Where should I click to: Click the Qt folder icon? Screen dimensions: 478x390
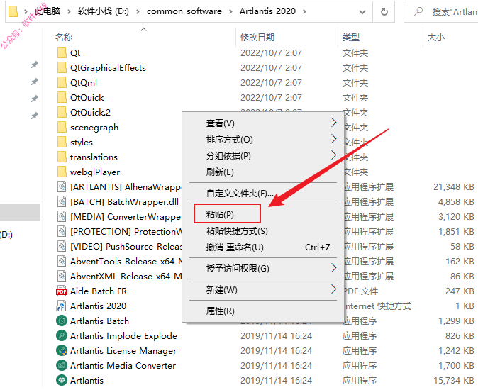[62, 52]
